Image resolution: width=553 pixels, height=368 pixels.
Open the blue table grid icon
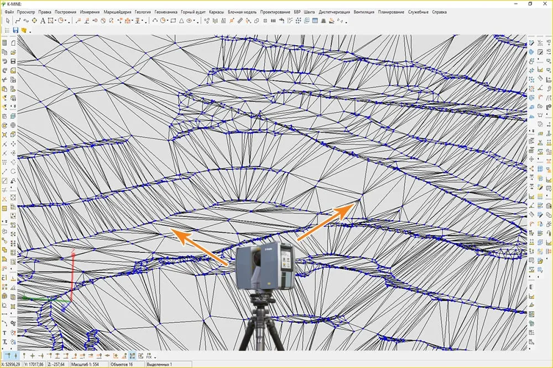point(315,21)
